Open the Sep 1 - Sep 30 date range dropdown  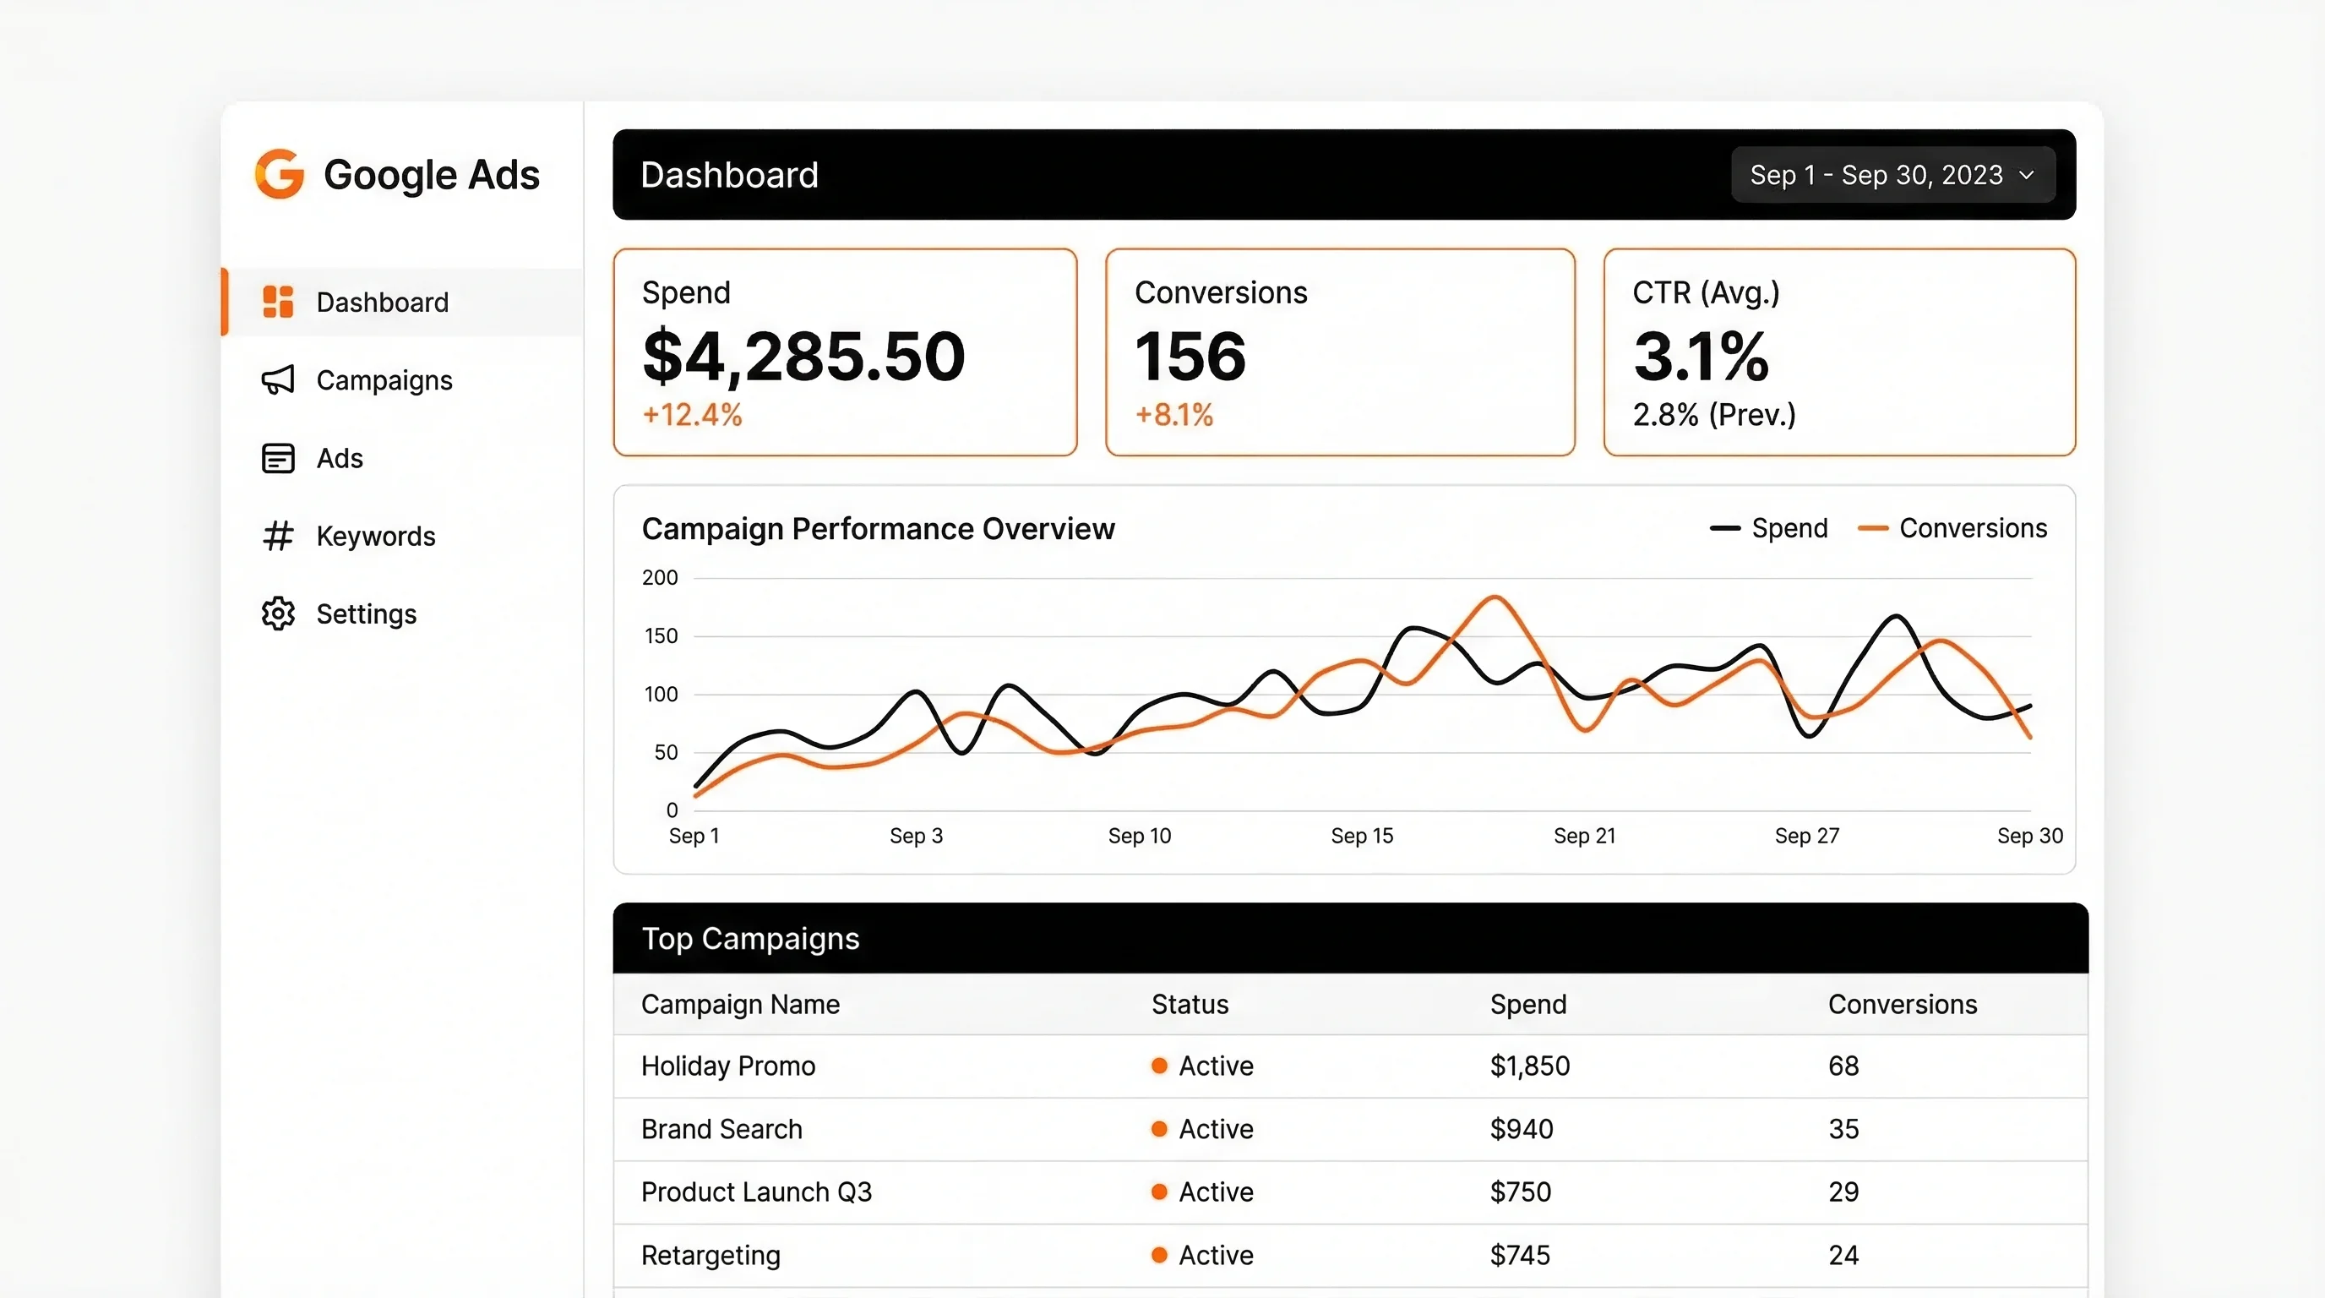[1892, 174]
